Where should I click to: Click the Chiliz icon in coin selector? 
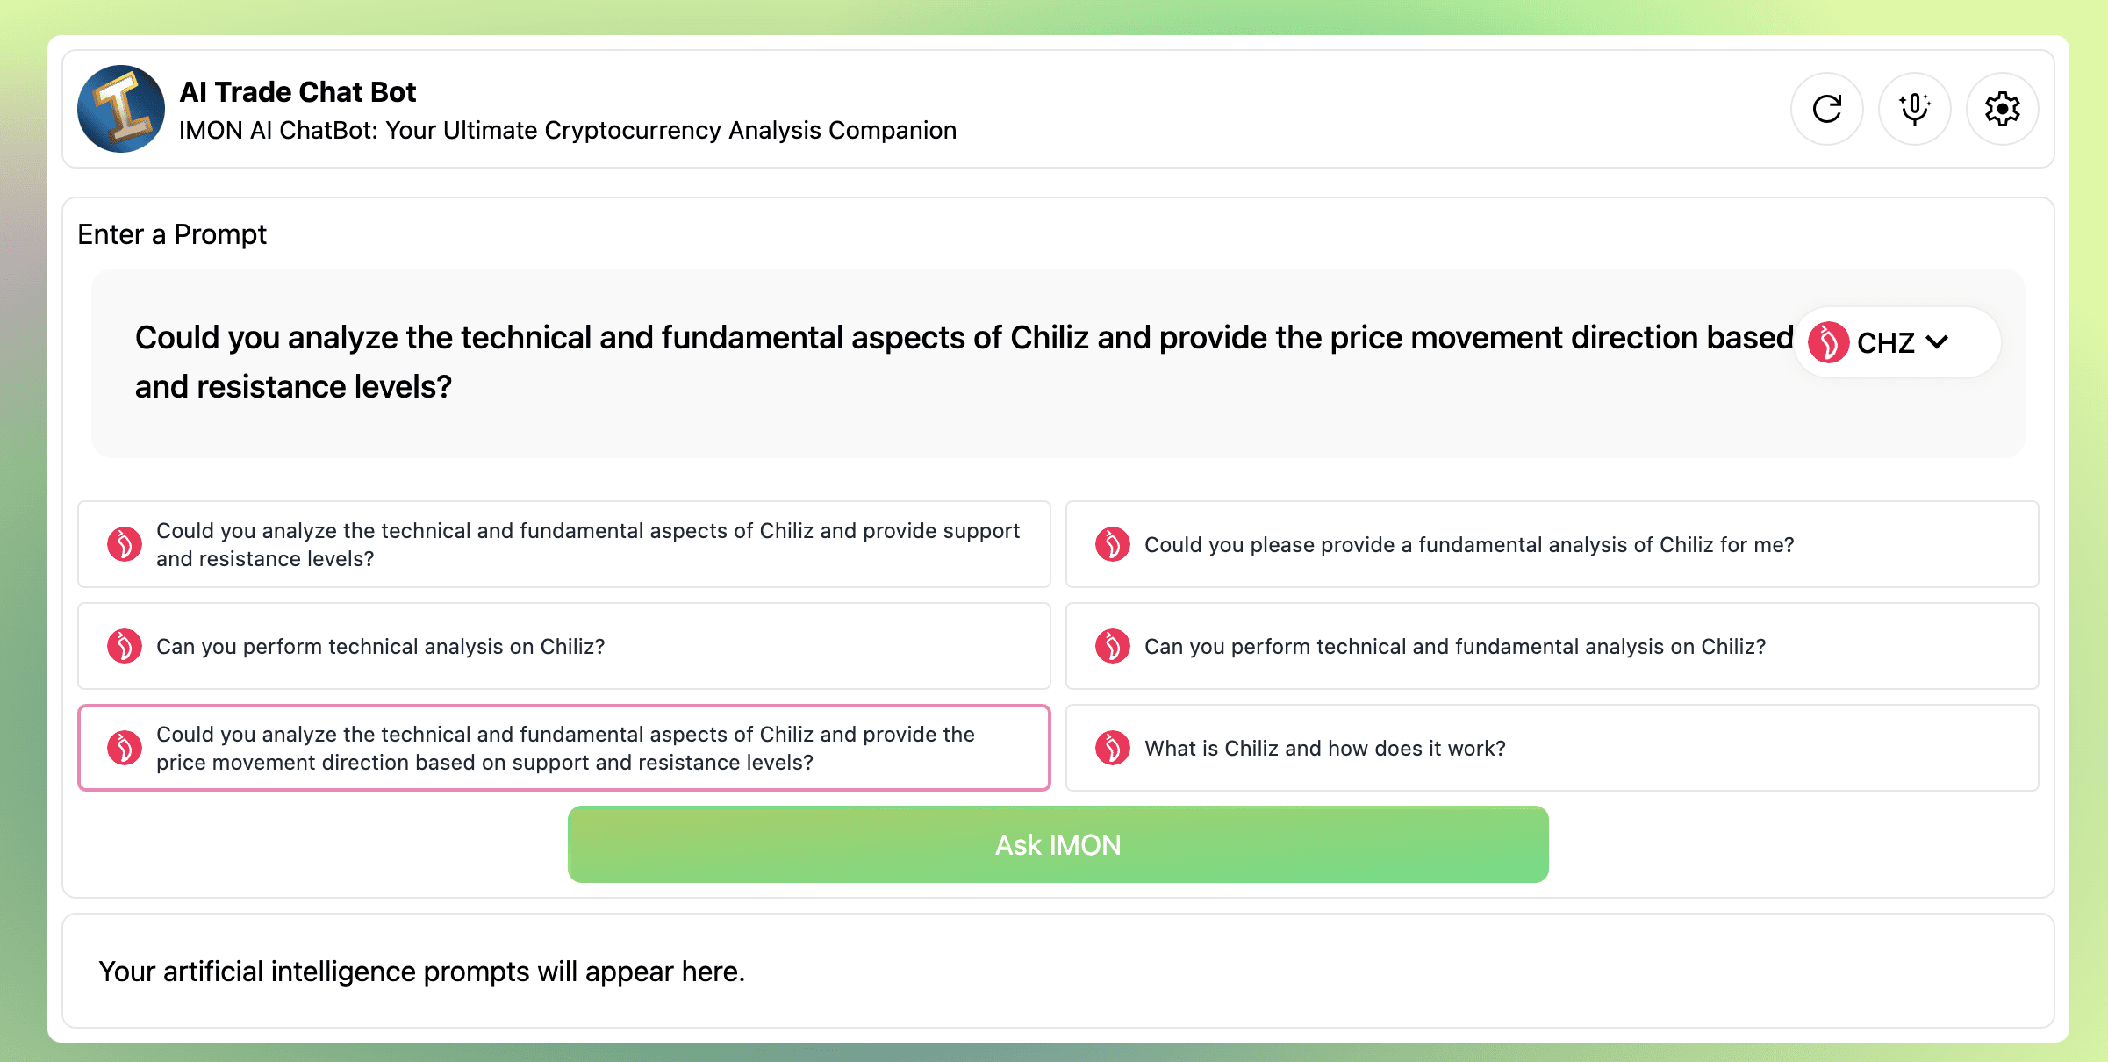click(x=1829, y=342)
